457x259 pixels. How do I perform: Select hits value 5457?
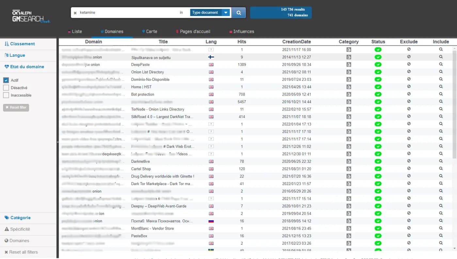(242, 102)
